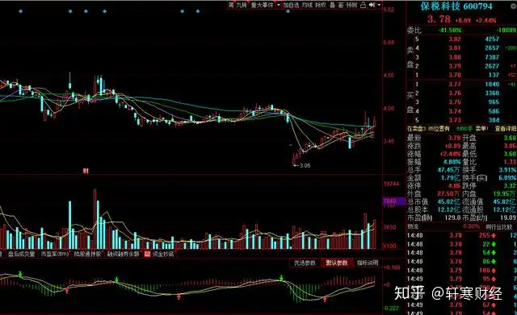Click 市盈(动) value 19.09

coord(507,218)
